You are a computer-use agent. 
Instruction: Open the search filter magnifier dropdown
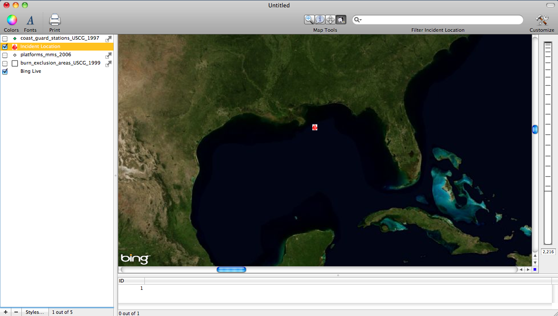[358, 20]
